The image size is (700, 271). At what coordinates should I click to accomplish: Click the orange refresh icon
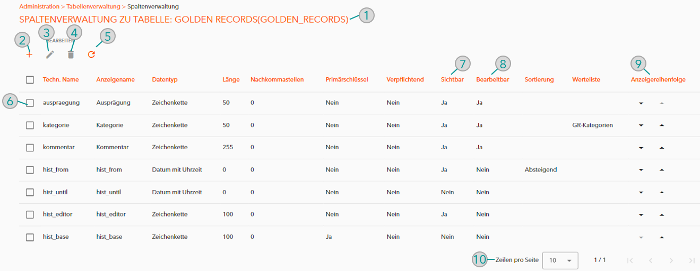[91, 55]
